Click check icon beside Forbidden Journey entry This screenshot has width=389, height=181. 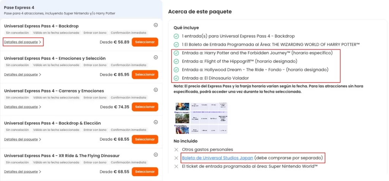coord(176,53)
